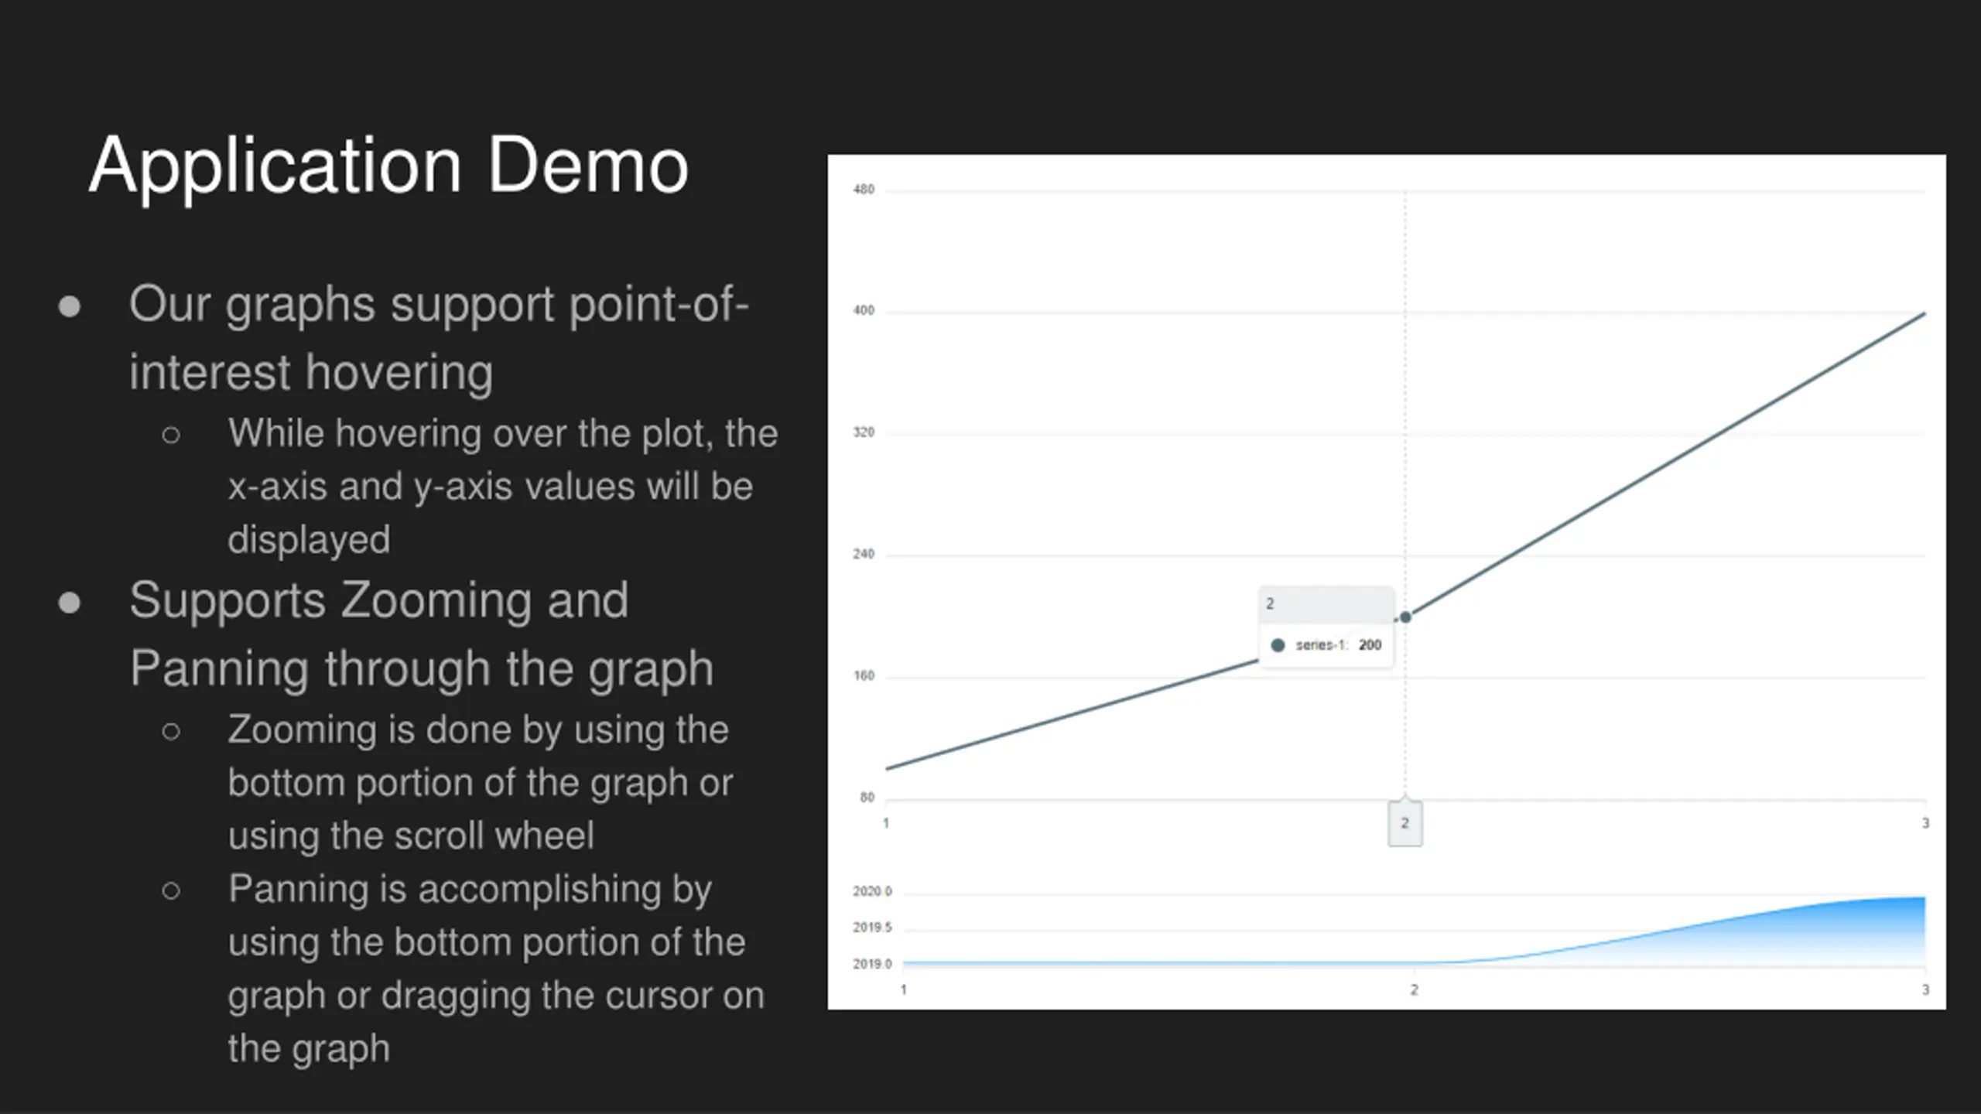Viewport: 1981px width, 1114px height.
Task: Click the 80 y-axis label
Action: tap(867, 798)
